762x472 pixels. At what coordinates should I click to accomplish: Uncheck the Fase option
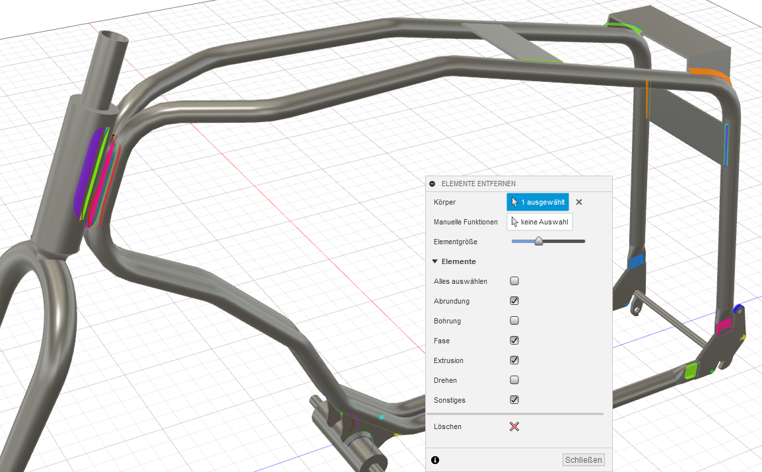pos(514,340)
